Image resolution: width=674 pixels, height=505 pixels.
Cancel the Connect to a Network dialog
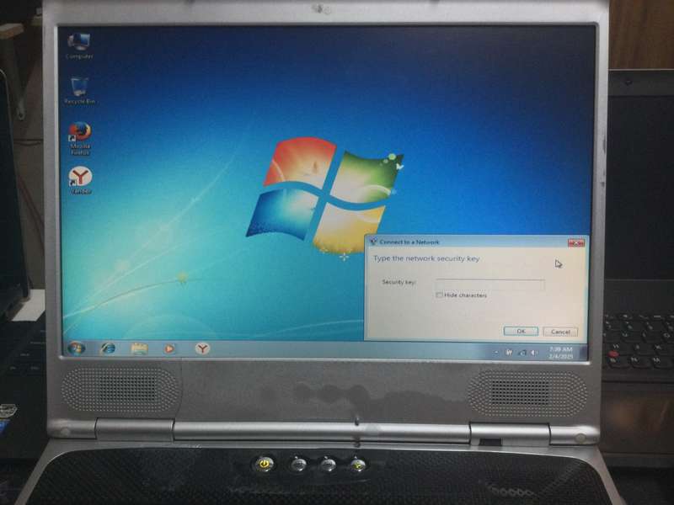click(560, 332)
